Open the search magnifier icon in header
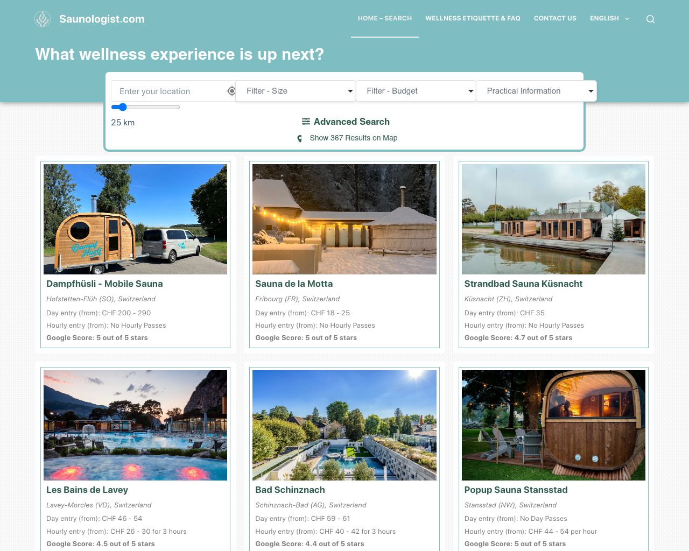Viewport: 689px width, 551px height. tap(650, 19)
